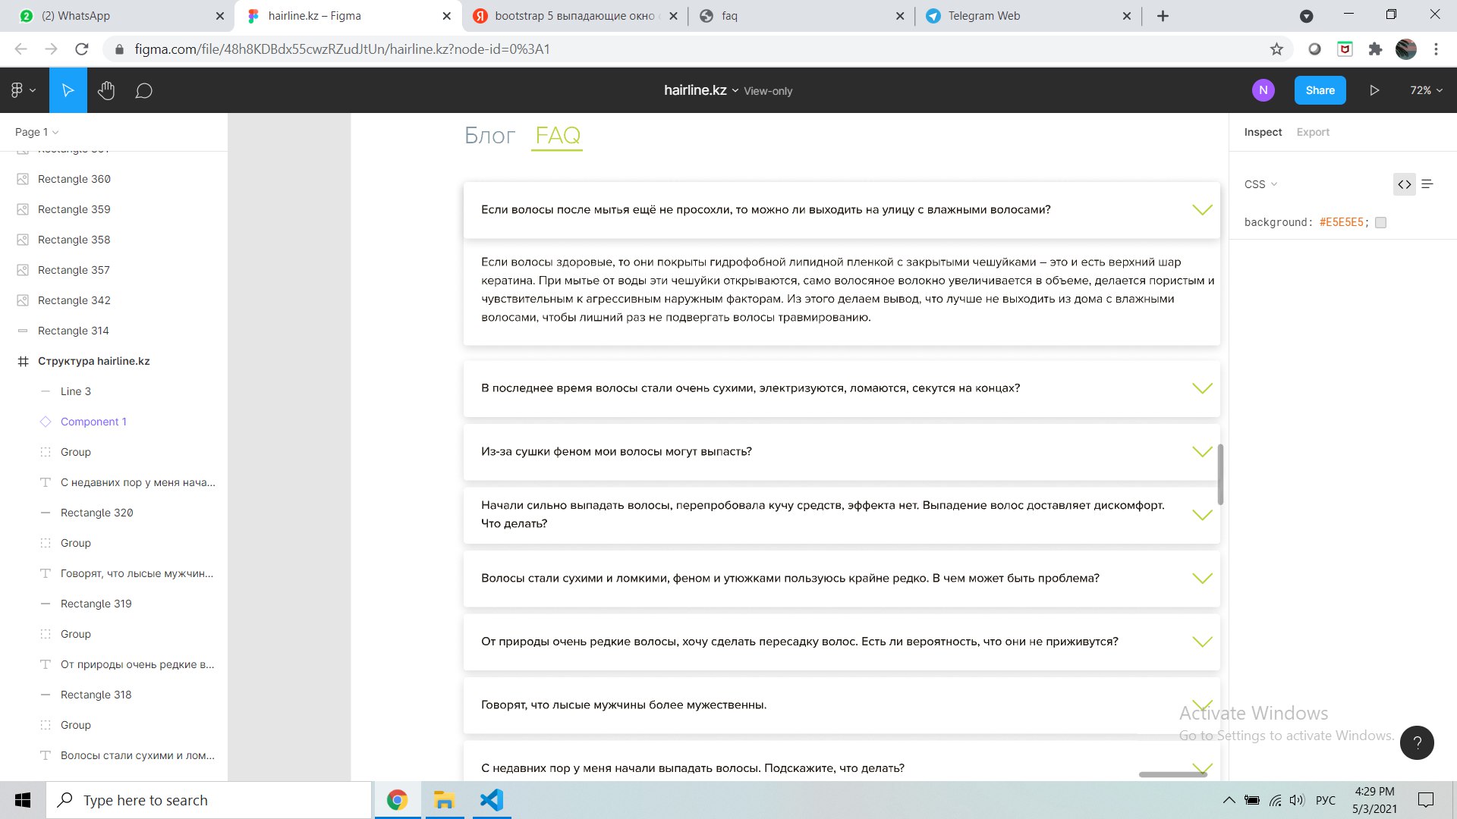
Task: Reload the Figma page
Action: [82, 49]
